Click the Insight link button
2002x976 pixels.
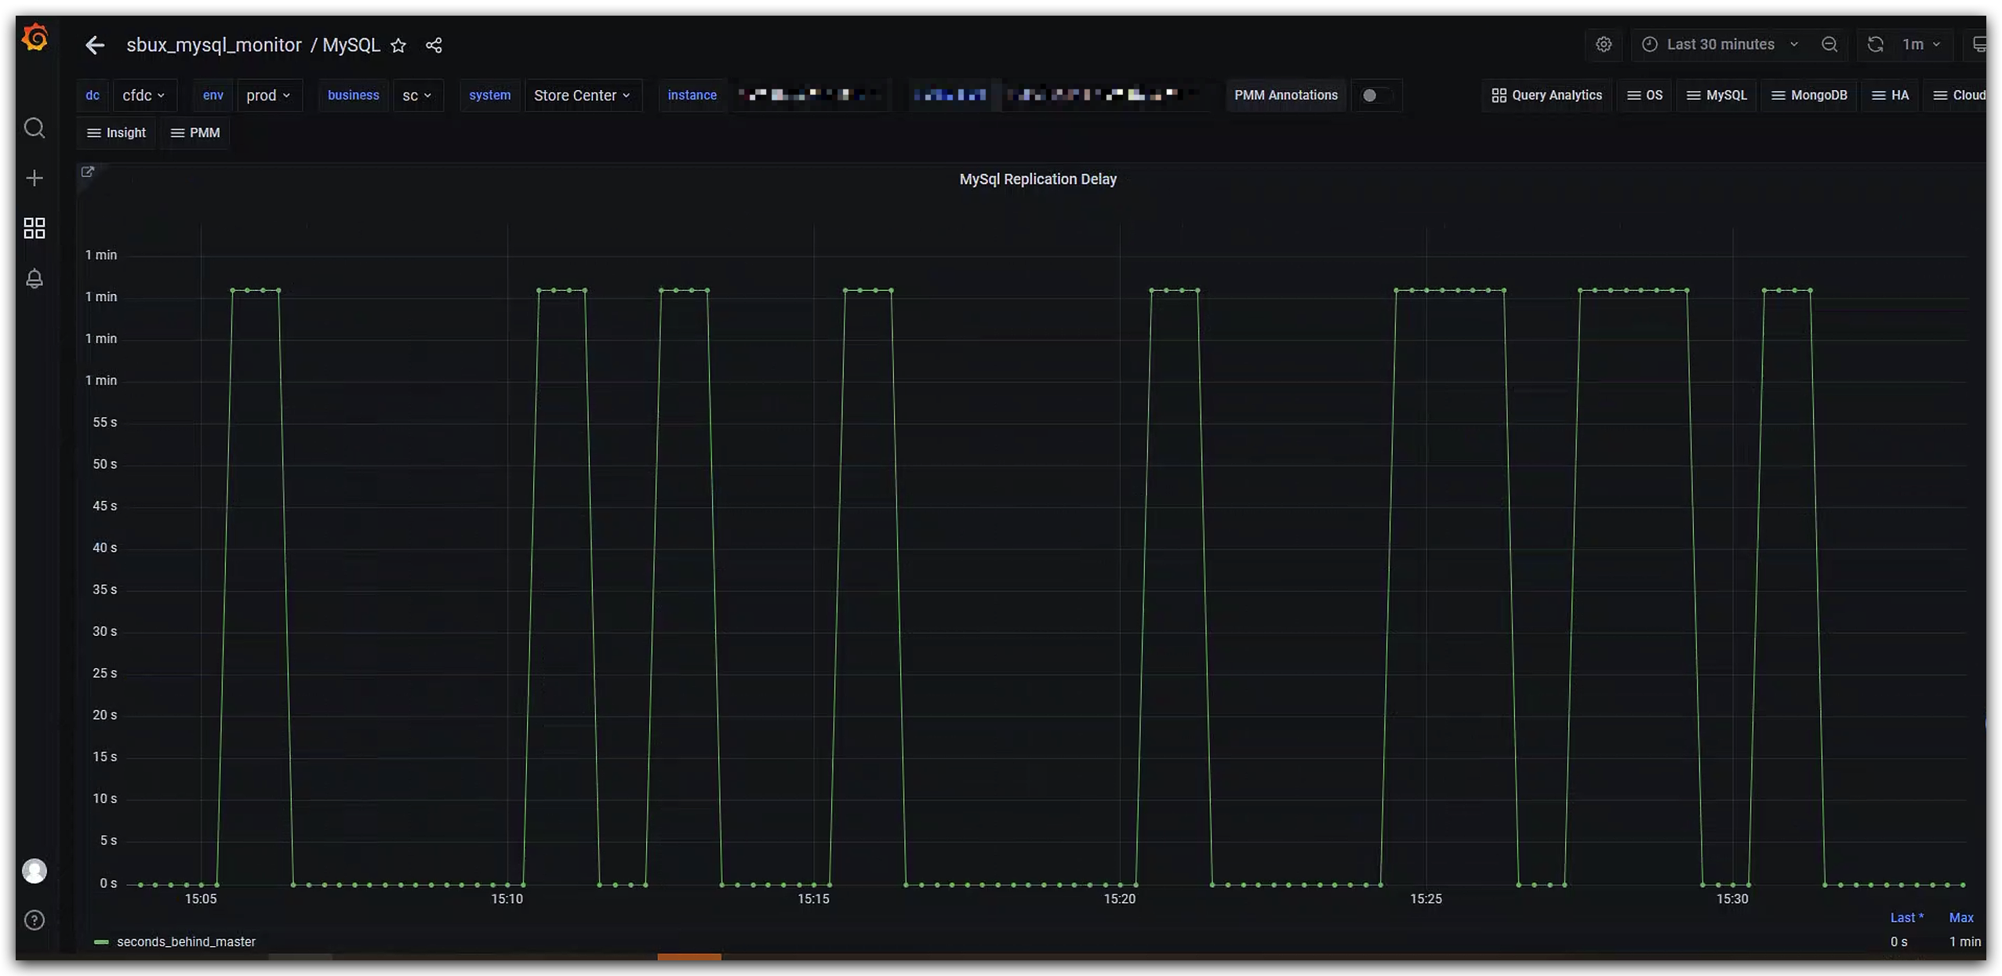coord(116,133)
